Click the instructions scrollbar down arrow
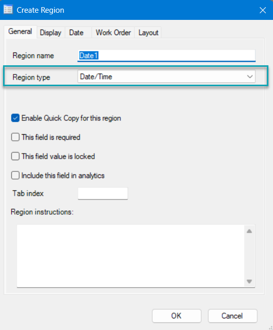The width and height of the screenshot is (273, 330). tap(250, 282)
